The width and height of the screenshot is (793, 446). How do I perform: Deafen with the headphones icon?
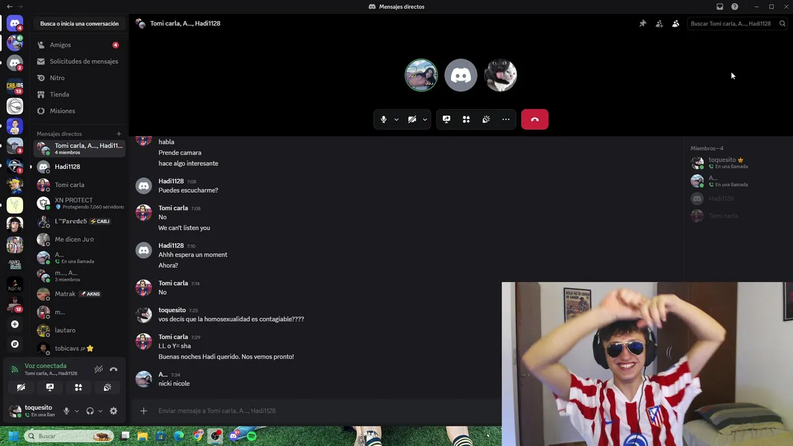(90, 411)
